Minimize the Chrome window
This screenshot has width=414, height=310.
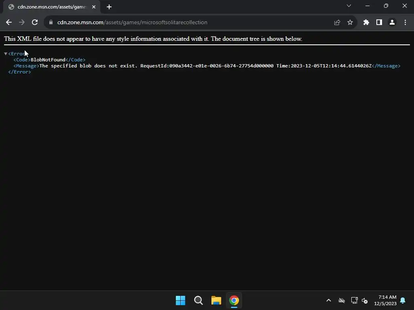click(368, 6)
